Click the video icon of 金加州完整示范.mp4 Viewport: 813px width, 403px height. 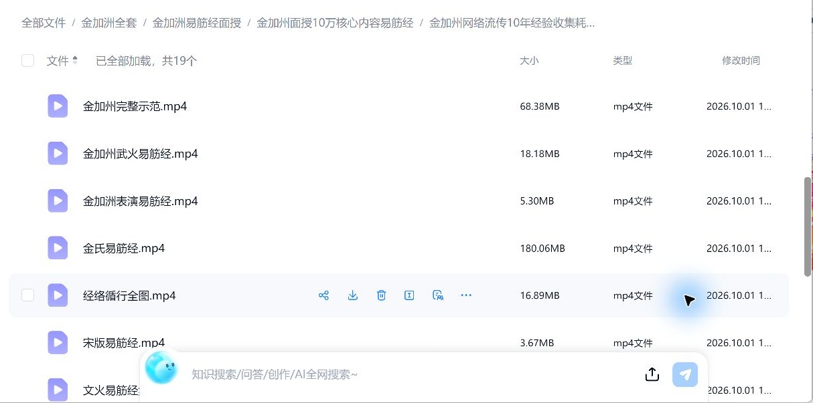[58, 106]
